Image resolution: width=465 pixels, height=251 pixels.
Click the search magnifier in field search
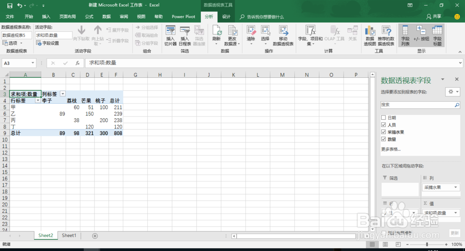tap(457, 105)
